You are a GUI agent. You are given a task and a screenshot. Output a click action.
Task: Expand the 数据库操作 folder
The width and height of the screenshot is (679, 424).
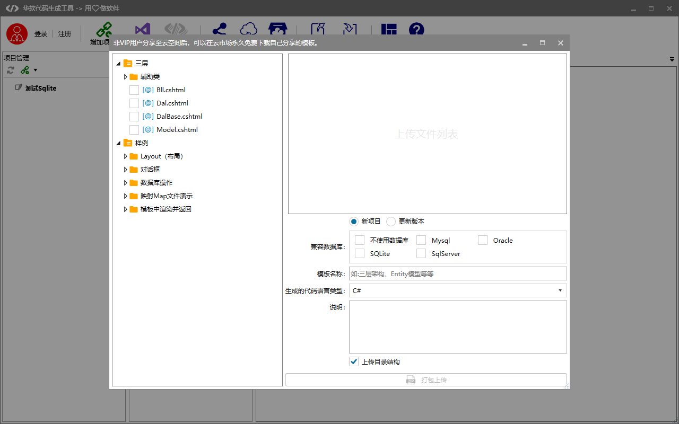(x=126, y=183)
